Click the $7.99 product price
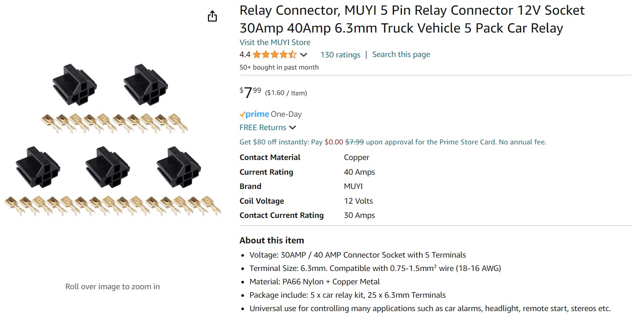The height and width of the screenshot is (320, 642). (x=251, y=92)
